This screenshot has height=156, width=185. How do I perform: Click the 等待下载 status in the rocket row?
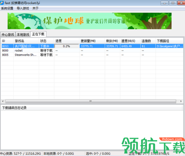[46, 50]
